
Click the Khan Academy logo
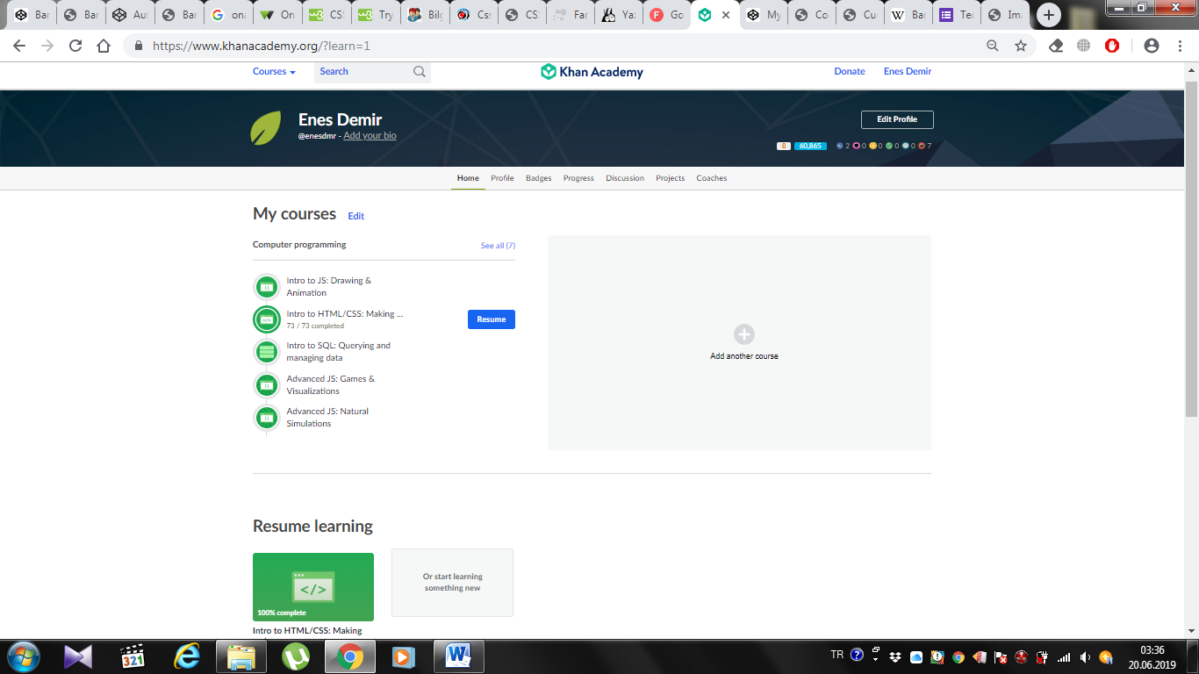pos(592,72)
